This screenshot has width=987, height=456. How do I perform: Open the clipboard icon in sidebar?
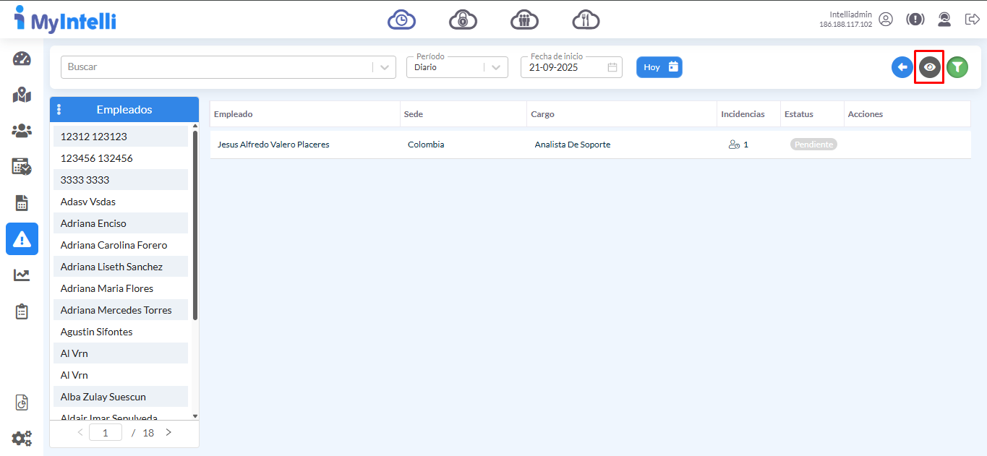(x=22, y=311)
